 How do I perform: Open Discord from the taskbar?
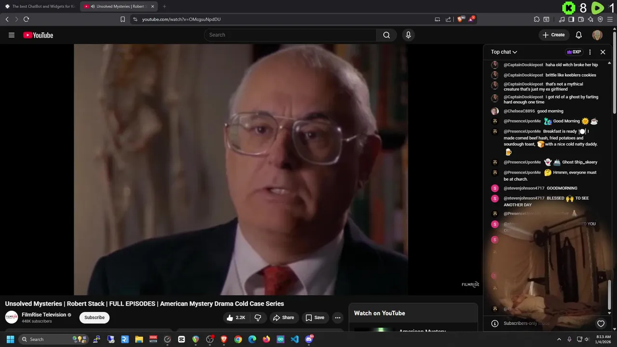pyautogui.click(x=309, y=339)
